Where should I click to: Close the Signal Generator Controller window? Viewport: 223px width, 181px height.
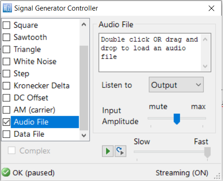[x=211, y=8]
